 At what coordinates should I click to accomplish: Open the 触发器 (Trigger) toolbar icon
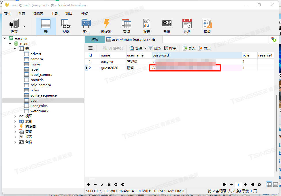click(106, 25)
